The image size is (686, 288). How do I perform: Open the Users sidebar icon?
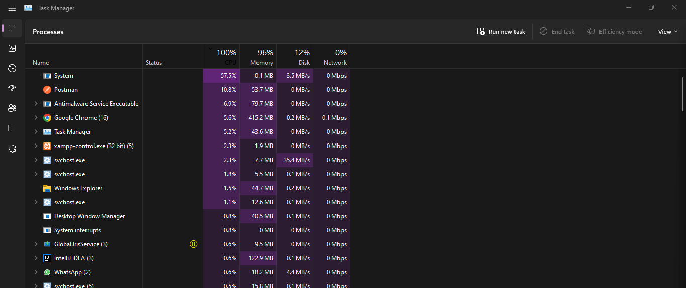tap(12, 108)
